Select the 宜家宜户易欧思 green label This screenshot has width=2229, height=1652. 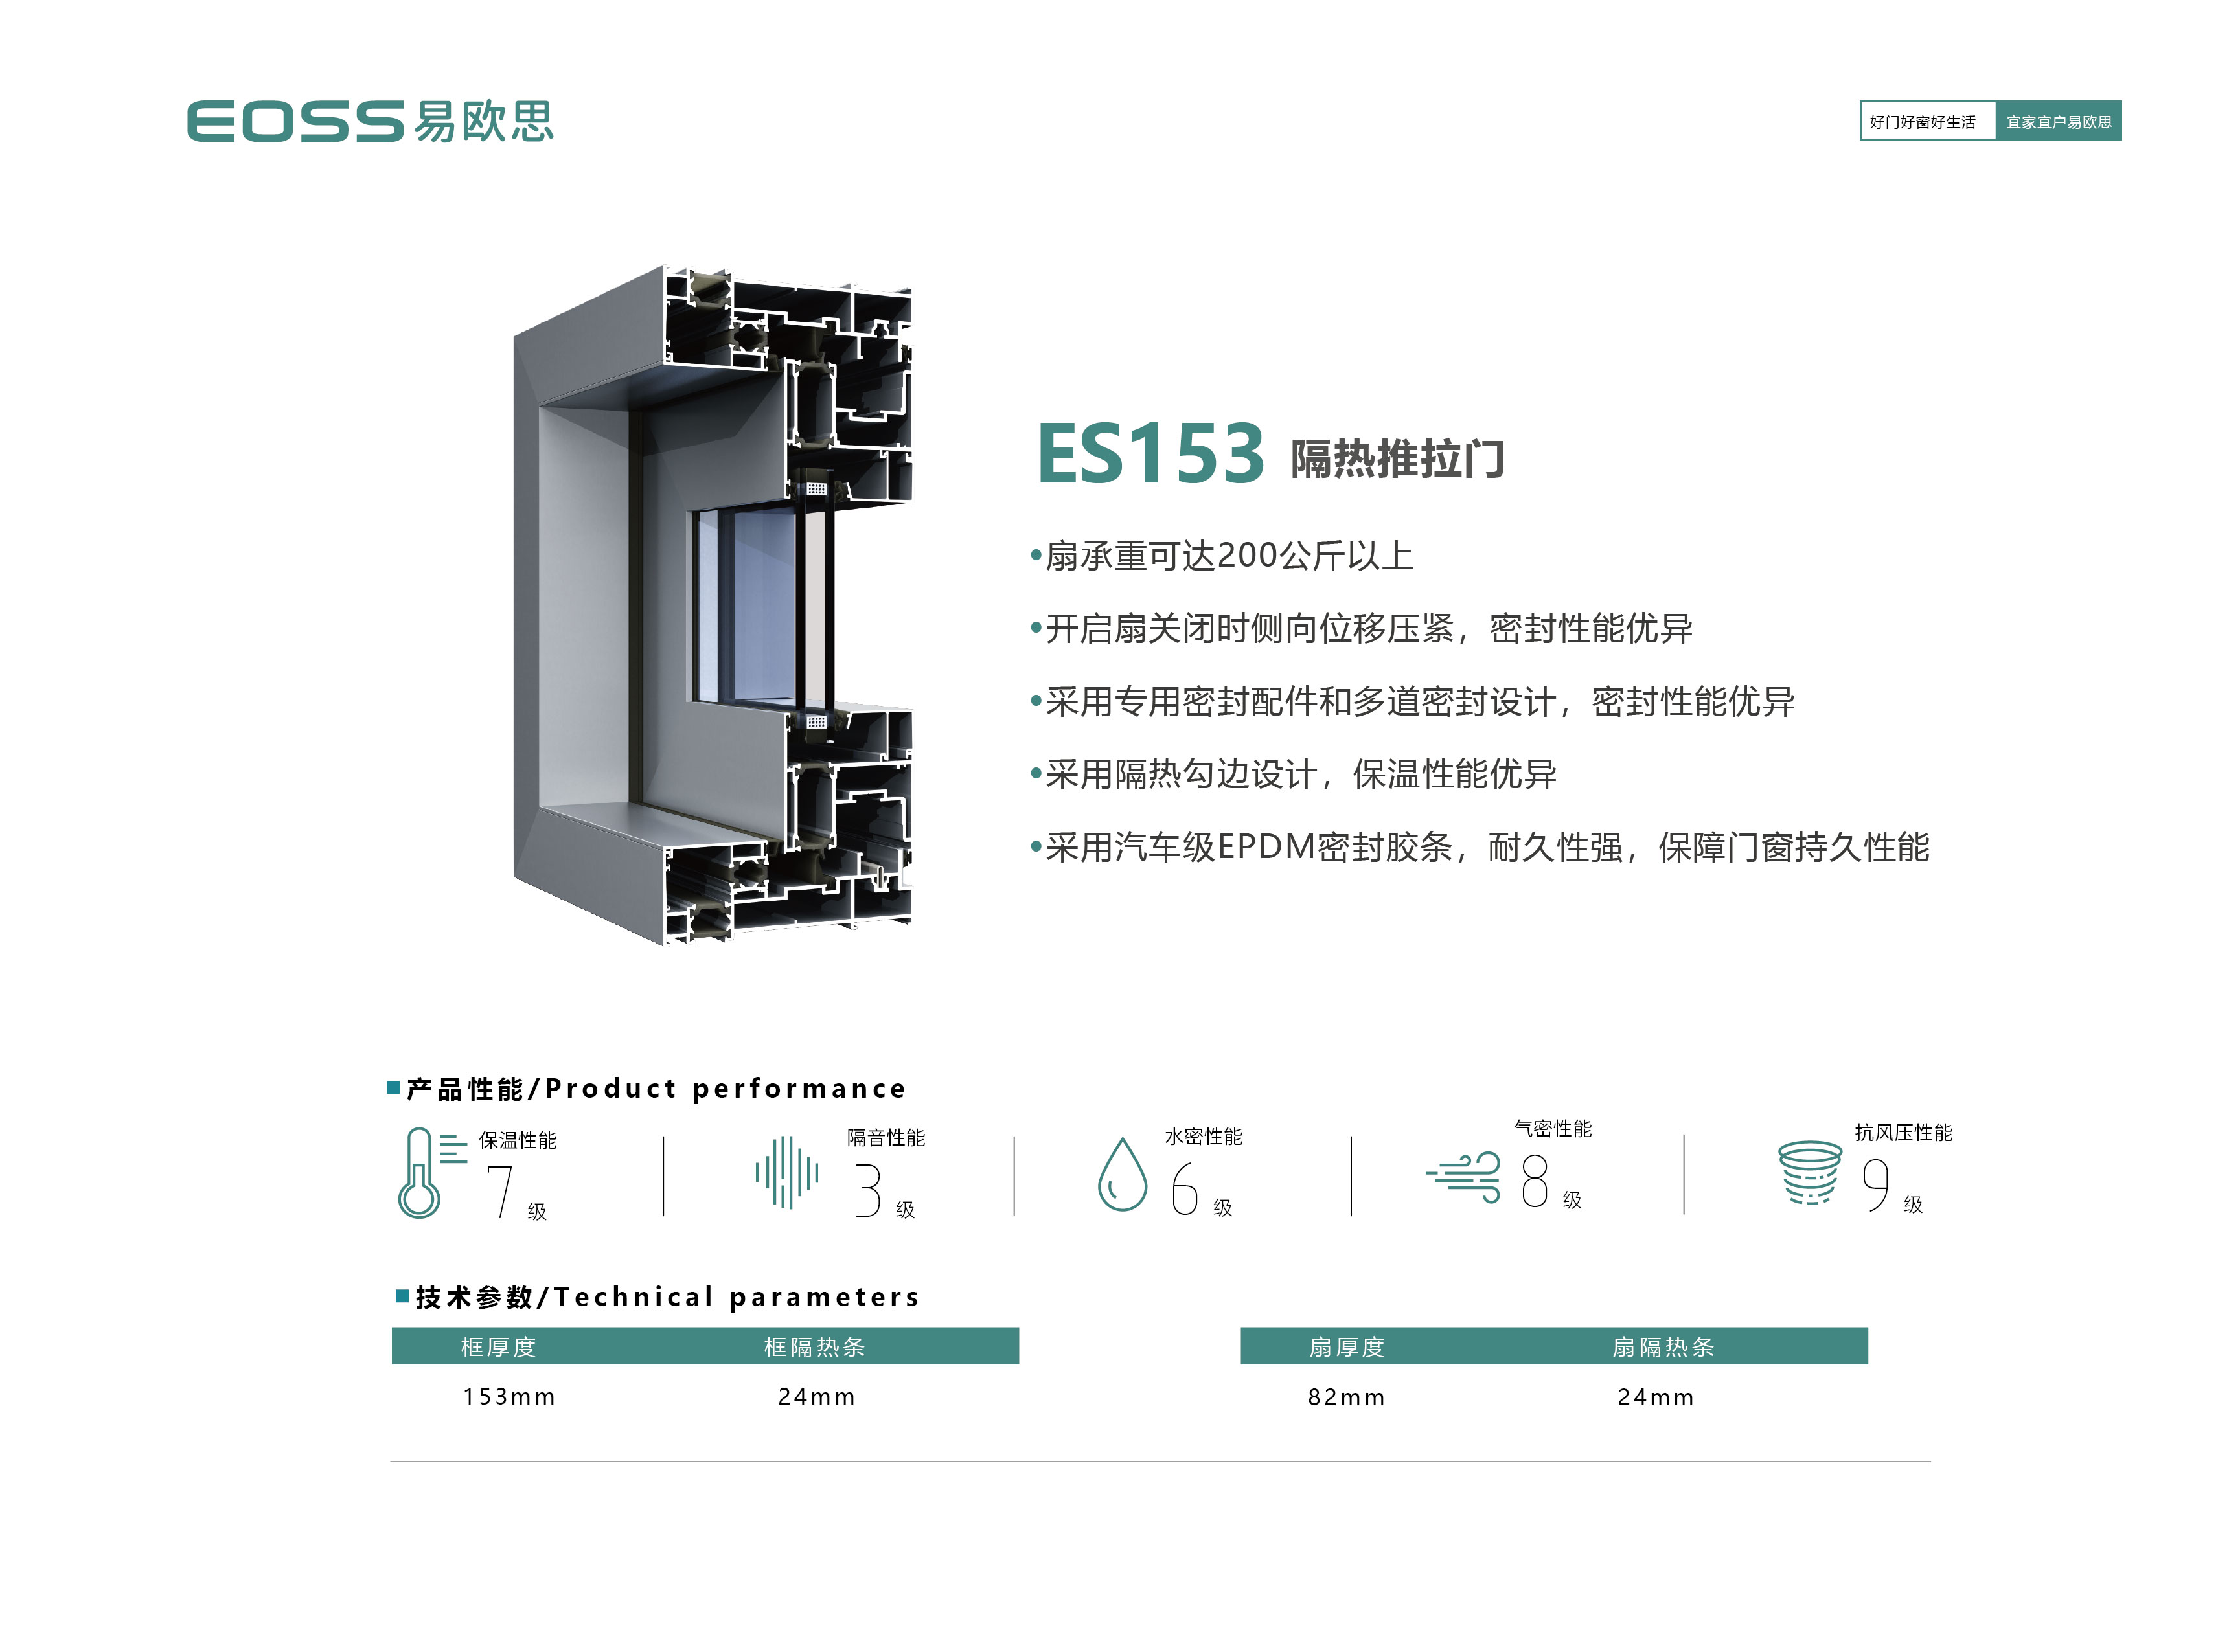pos(2057,121)
